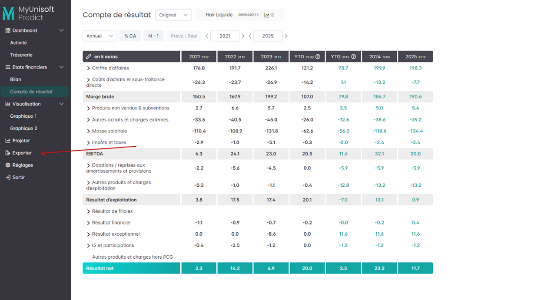The height and width of the screenshot is (300, 551).
Task: Click Autres produits et charges hors PCG
Action: 133,257
